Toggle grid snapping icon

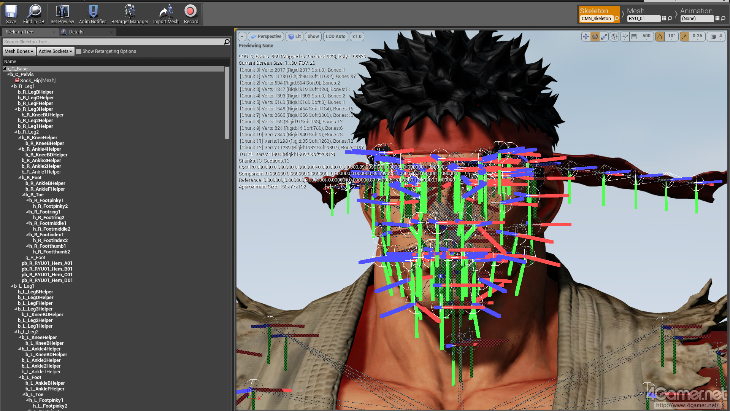coord(634,37)
